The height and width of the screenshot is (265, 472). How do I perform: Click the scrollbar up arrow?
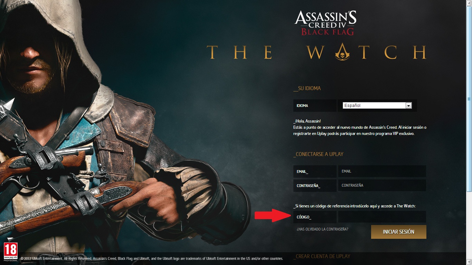click(469, 2)
